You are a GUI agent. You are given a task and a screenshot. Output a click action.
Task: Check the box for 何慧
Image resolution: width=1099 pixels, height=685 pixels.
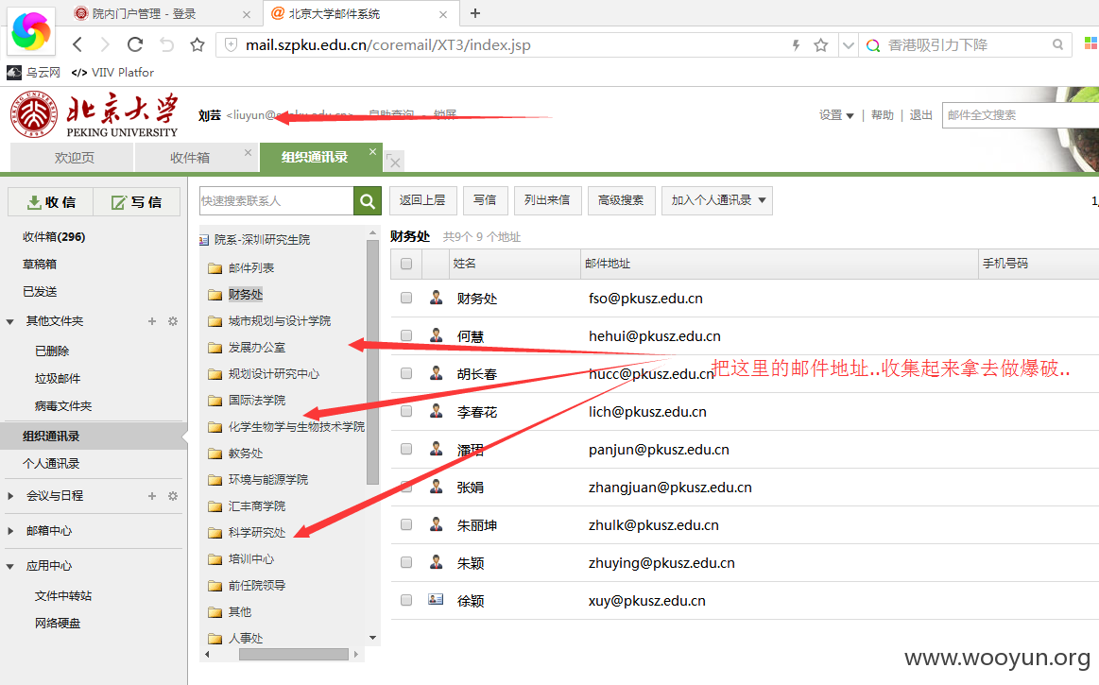[x=406, y=335]
